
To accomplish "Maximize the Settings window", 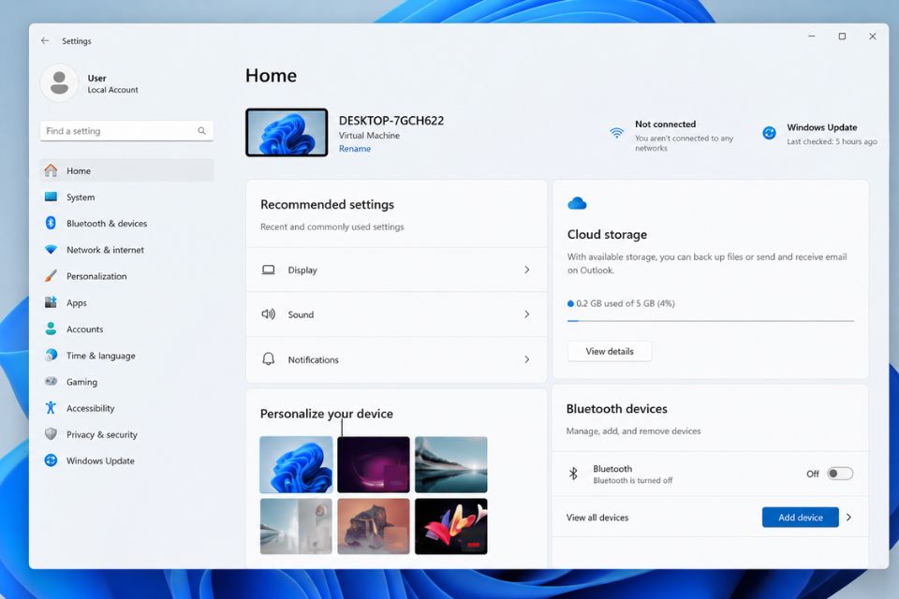I will pyautogui.click(x=842, y=37).
